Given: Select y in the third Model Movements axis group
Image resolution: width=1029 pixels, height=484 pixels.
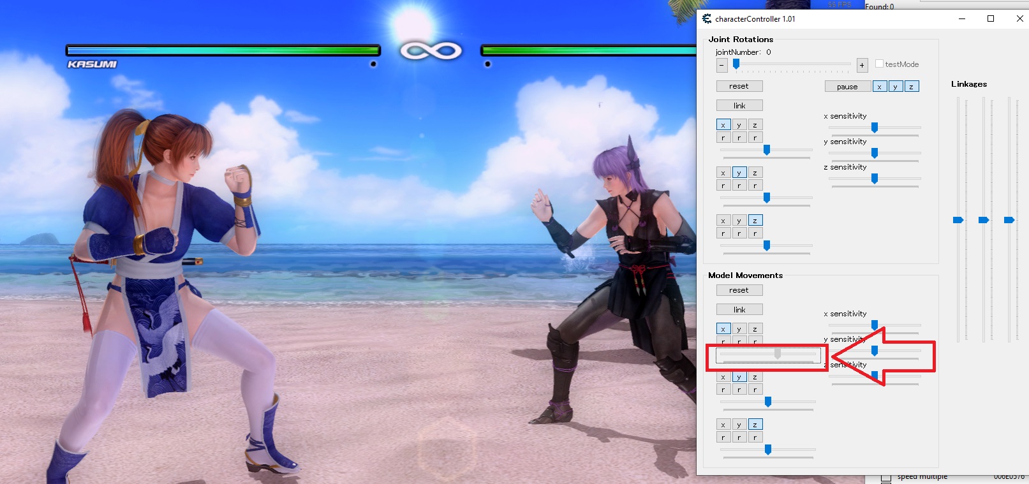Looking at the screenshot, I should (x=739, y=425).
